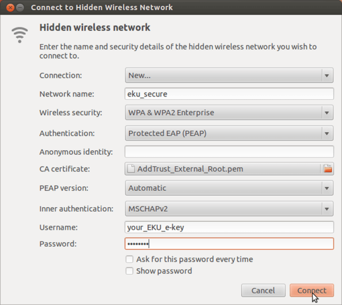
Task: Open the Authentication Protected EAP dropdown
Action: [x=229, y=133]
